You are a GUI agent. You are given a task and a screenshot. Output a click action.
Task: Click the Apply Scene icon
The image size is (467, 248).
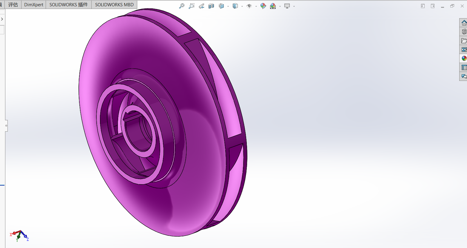(273, 6)
